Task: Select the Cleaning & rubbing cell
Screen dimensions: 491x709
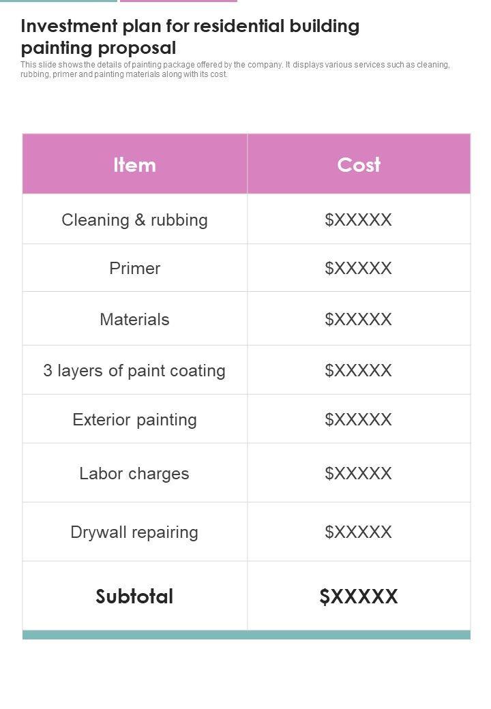Action: [134, 220]
